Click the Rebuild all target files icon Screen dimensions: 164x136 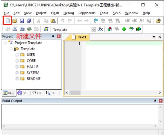click(22, 29)
